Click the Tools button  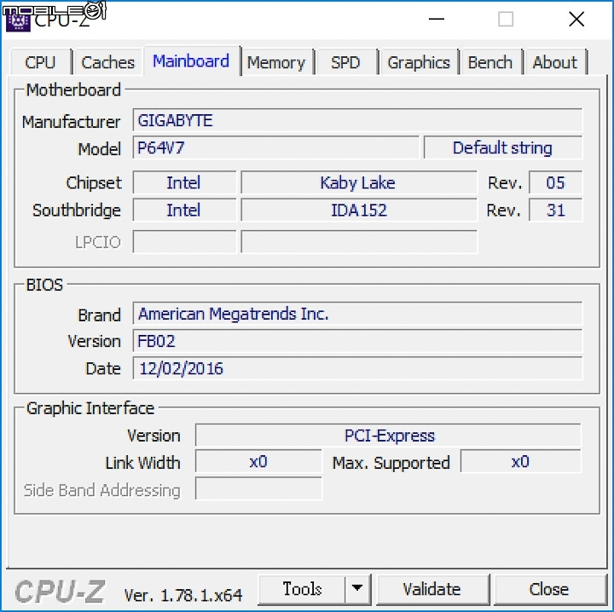click(x=302, y=589)
